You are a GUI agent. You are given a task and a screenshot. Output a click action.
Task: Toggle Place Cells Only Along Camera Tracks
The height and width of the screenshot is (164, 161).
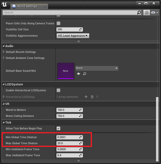pyautogui.click(x=58, y=23)
